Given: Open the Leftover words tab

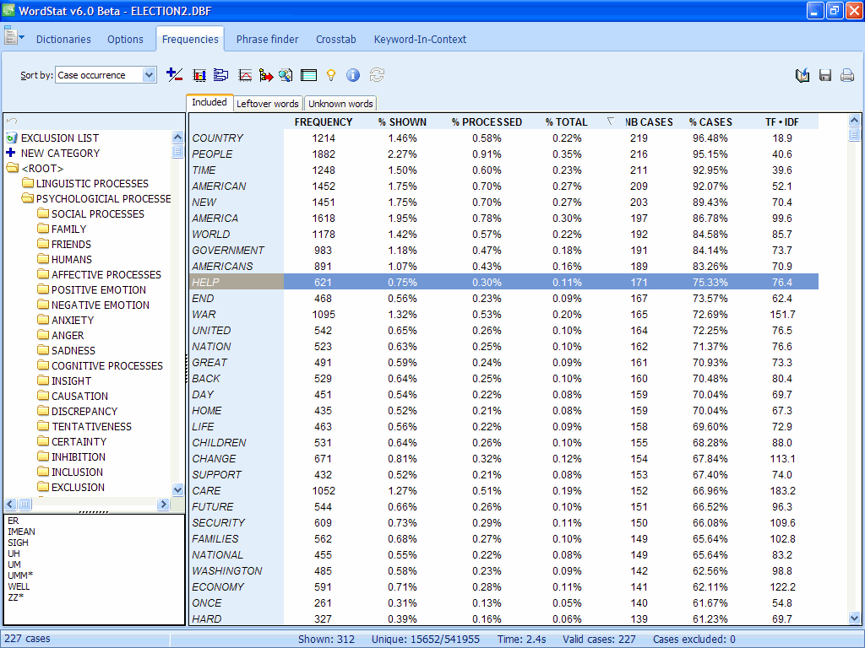Looking at the screenshot, I should [267, 104].
